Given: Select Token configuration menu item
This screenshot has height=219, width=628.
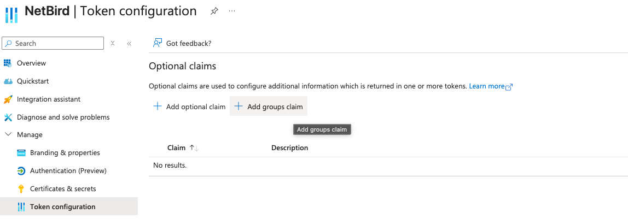Looking at the screenshot, I should click(x=69, y=206).
